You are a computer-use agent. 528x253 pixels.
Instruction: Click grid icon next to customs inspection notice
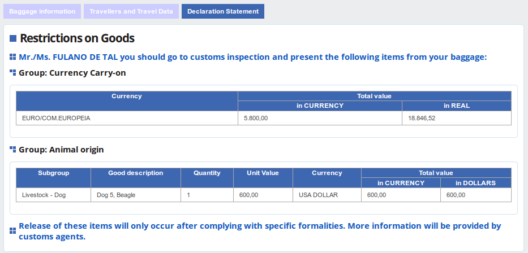coord(13,57)
